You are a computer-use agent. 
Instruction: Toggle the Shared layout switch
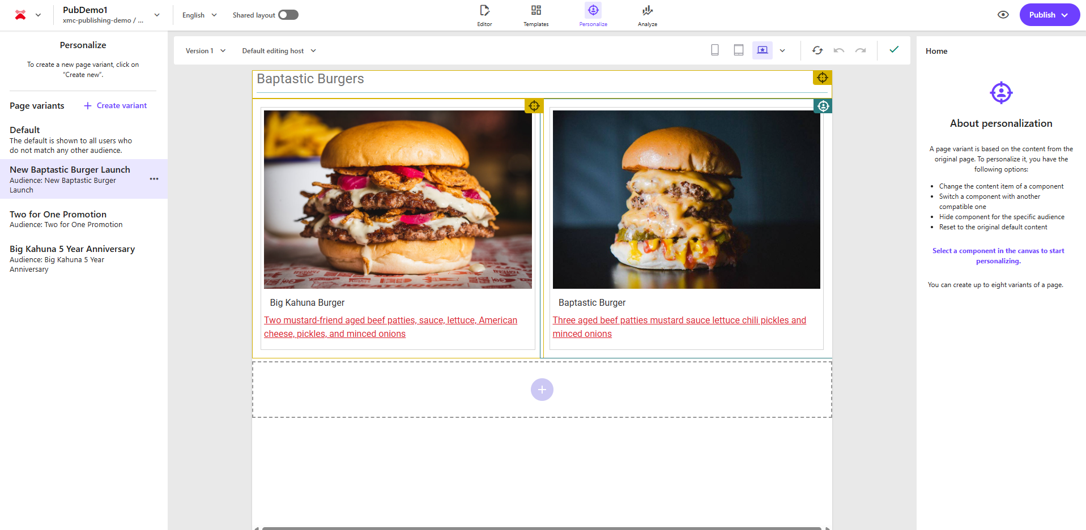288,15
